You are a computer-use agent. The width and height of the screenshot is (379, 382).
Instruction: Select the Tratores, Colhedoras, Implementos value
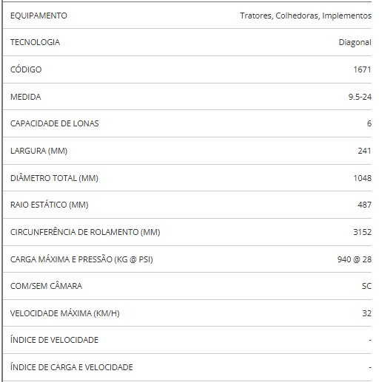click(x=306, y=16)
